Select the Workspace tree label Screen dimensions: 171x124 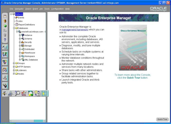(x=29, y=56)
